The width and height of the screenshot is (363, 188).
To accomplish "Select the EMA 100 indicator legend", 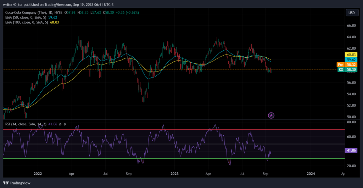I will 32,22.
